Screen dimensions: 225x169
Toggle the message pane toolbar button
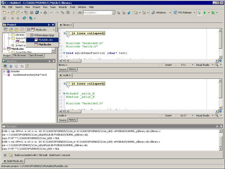199,13
